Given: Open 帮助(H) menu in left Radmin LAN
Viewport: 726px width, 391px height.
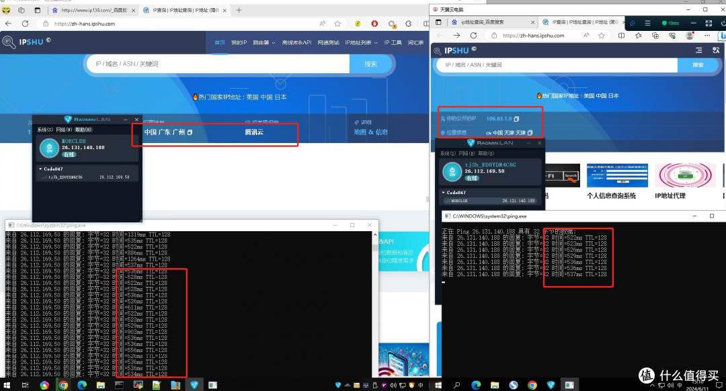Looking at the screenshot, I should point(83,130).
